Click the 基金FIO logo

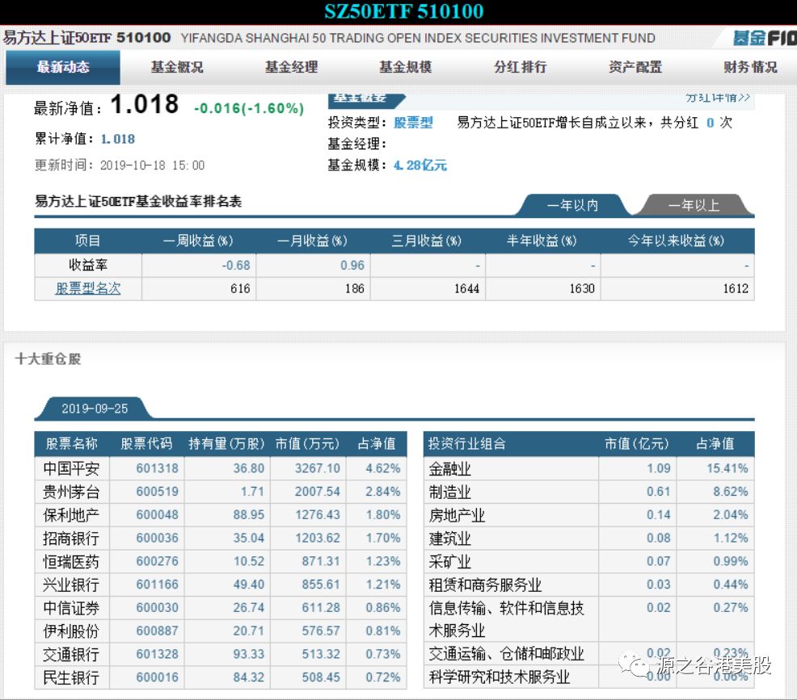click(x=765, y=38)
